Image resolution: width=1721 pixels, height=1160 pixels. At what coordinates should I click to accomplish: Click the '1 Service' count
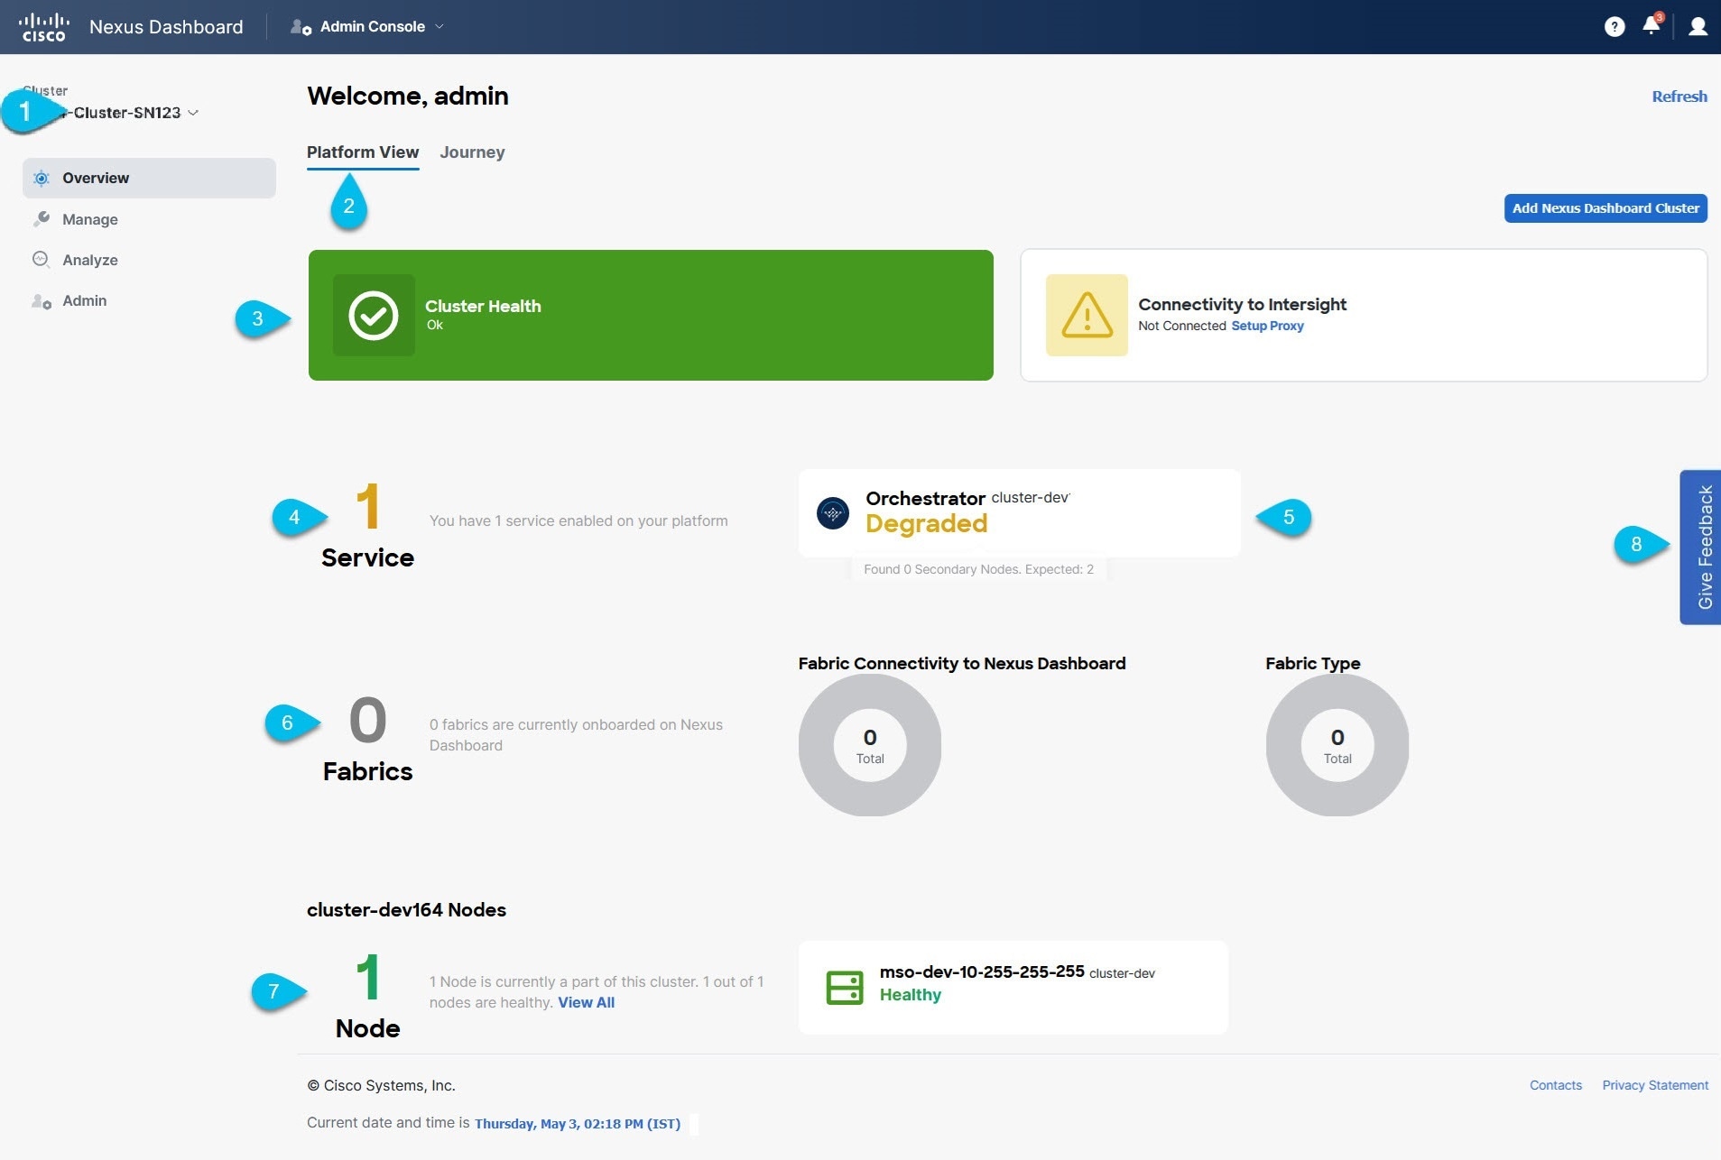click(367, 525)
